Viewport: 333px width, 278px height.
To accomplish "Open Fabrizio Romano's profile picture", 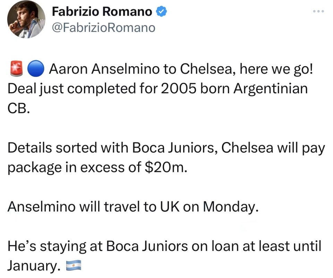I will coord(26,19).
